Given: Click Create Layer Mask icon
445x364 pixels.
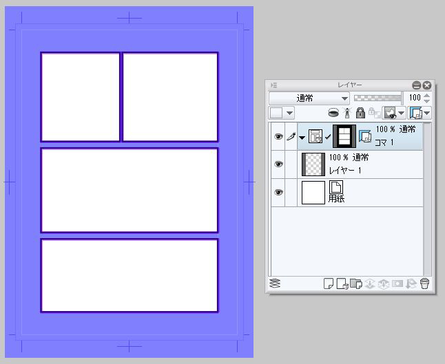Looking at the screenshot, I should click(397, 283).
